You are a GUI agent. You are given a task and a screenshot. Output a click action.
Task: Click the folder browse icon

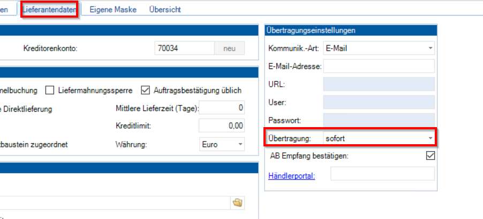[237, 202]
